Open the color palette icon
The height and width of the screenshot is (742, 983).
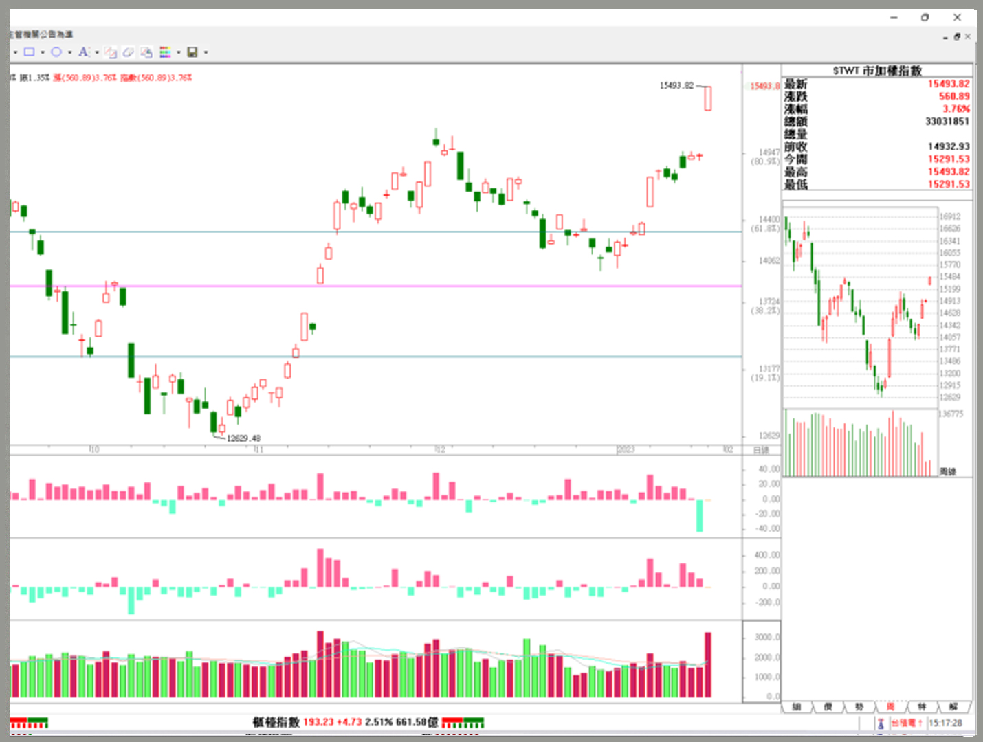pos(165,52)
